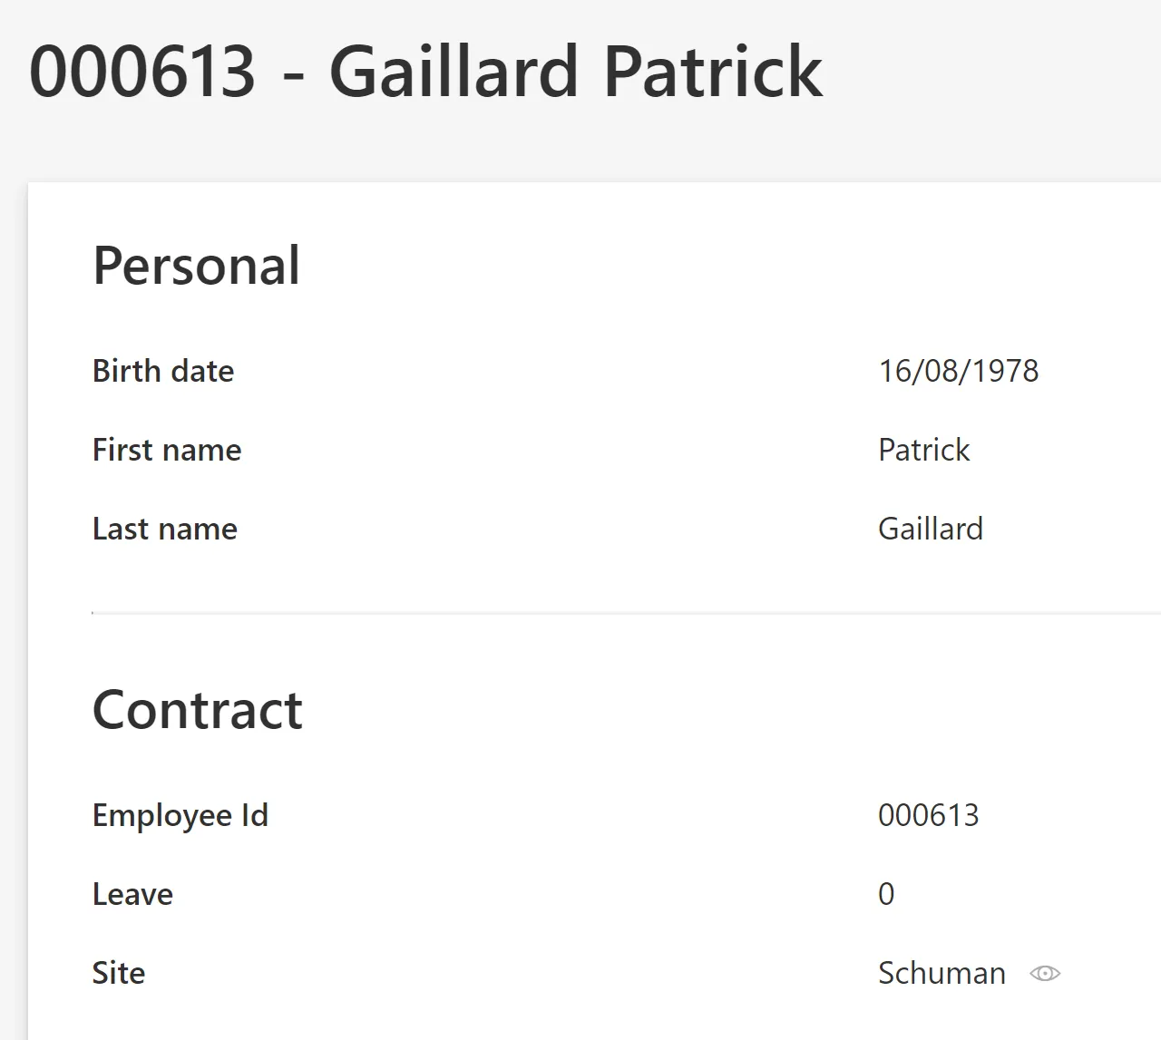This screenshot has width=1161, height=1040.
Task: Click the Site value Schuman
Action: 941,972
